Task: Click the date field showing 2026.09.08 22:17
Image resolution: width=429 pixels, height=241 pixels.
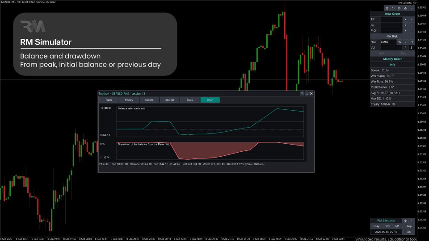Action: pos(386,232)
